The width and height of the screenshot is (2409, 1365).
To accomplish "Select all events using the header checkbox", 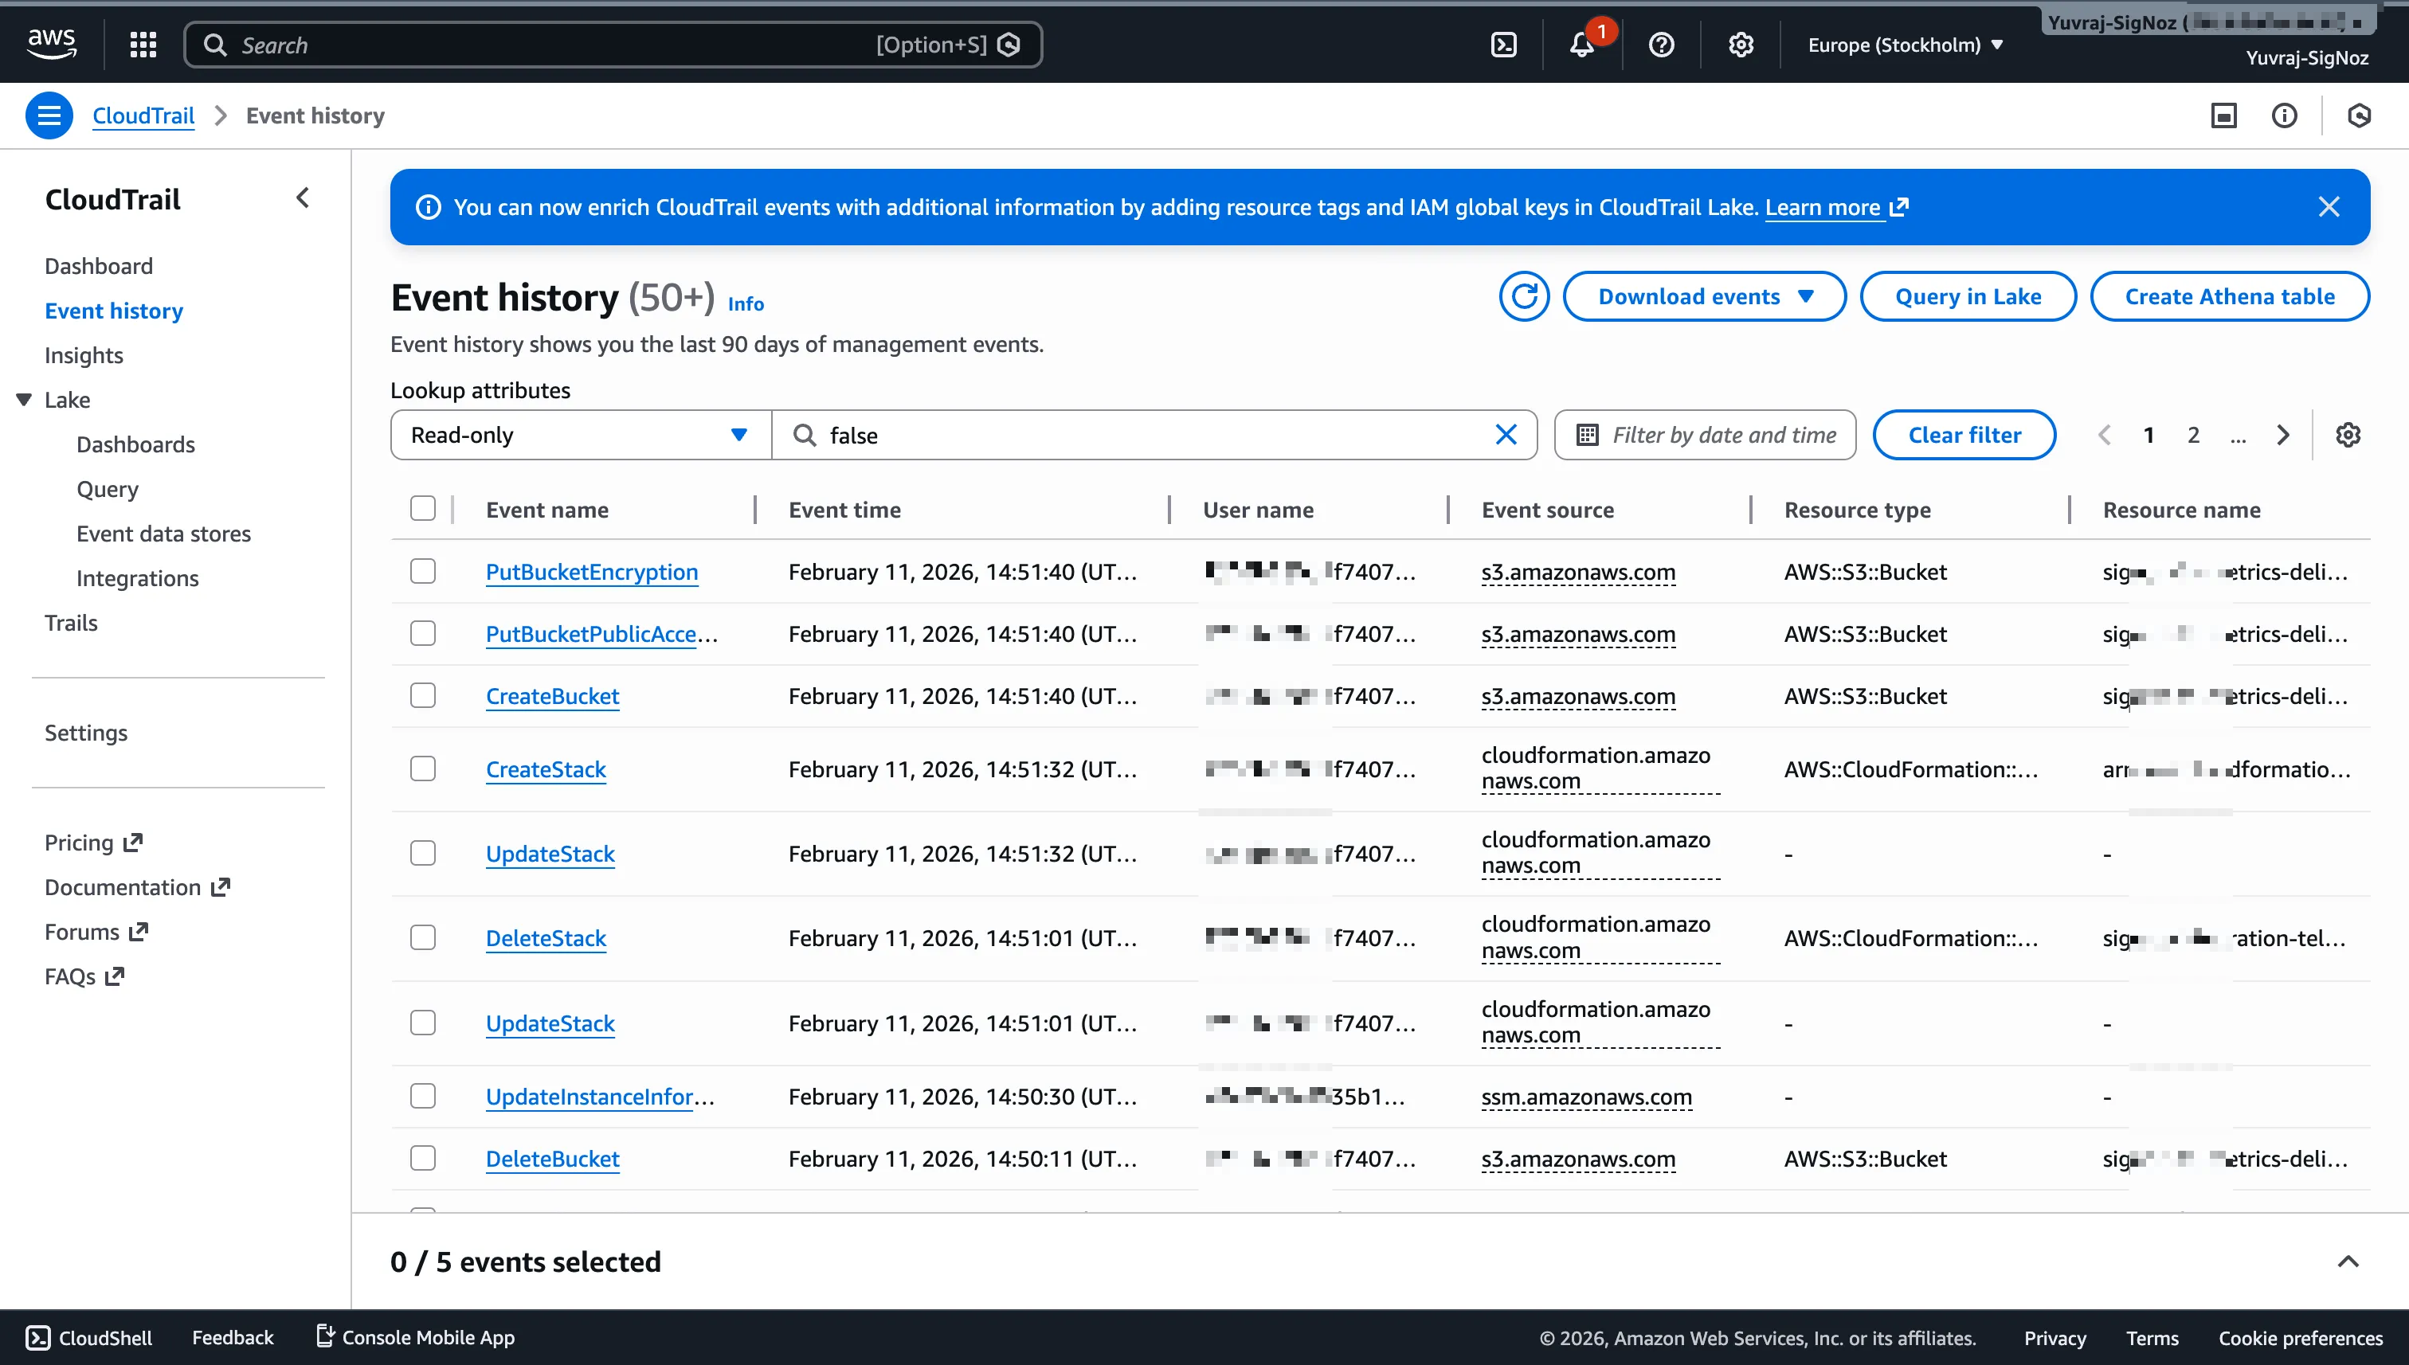I will click(423, 507).
